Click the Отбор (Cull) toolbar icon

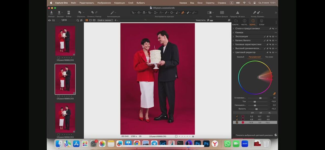(69, 13)
